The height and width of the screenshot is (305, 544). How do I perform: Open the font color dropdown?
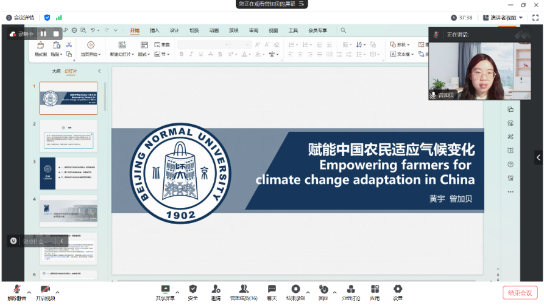pos(249,54)
